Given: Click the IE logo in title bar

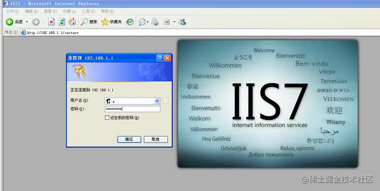Looking at the screenshot, I should [x=5, y=3].
